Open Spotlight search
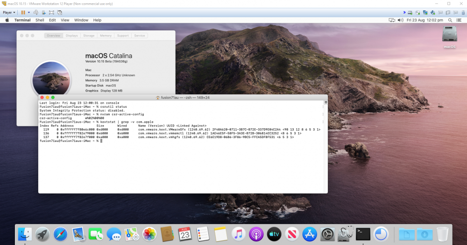The height and width of the screenshot is (245, 467). tap(450, 20)
